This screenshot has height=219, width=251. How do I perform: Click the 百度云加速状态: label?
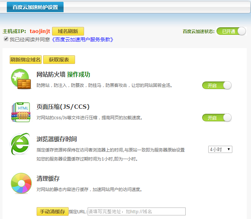(199, 31)
